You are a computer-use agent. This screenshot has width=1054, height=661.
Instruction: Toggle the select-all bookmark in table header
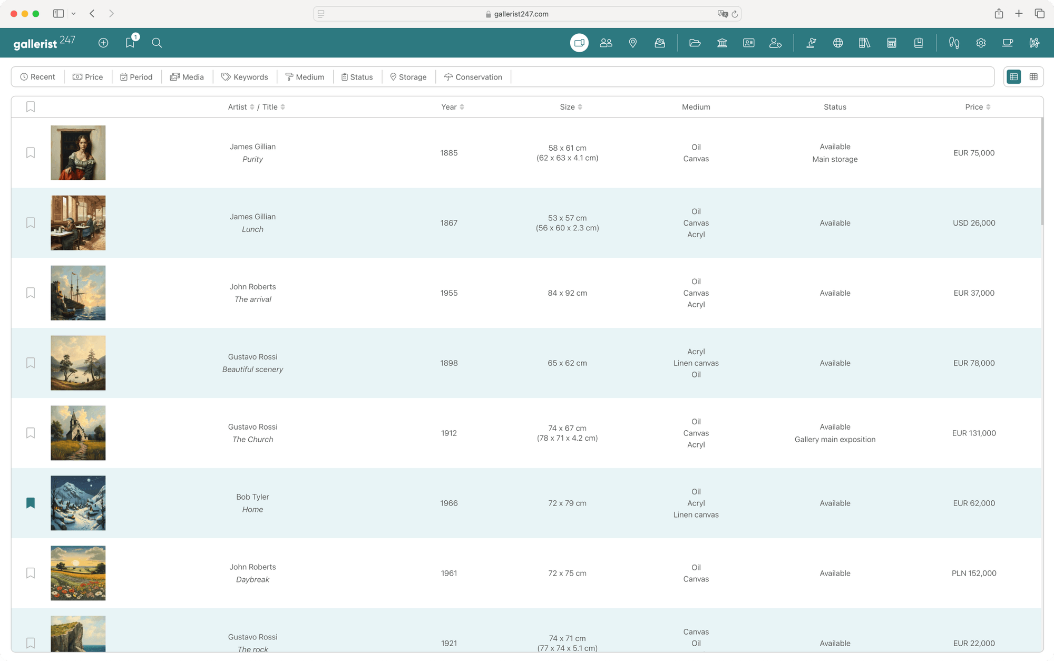click(x=31, y=107)
